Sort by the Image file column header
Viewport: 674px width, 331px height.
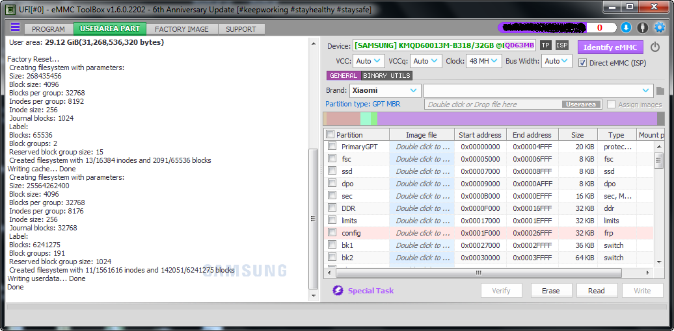click(422, 134)
